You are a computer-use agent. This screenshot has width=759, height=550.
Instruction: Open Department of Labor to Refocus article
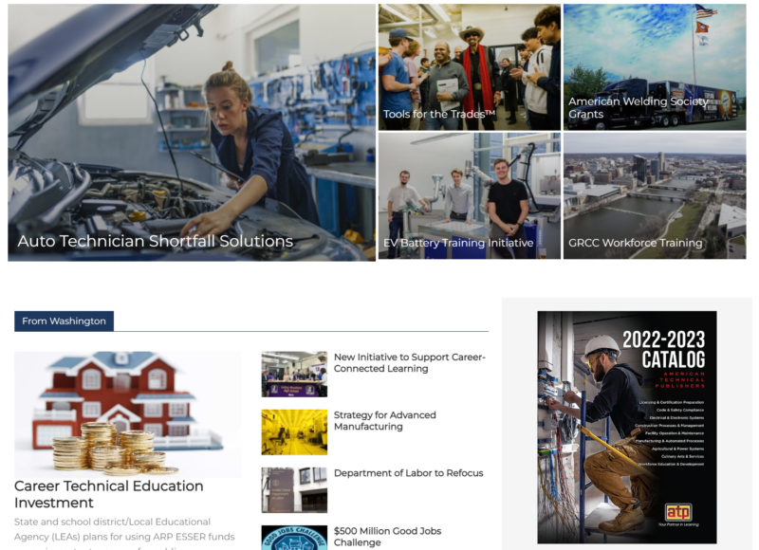click(409, 473)
